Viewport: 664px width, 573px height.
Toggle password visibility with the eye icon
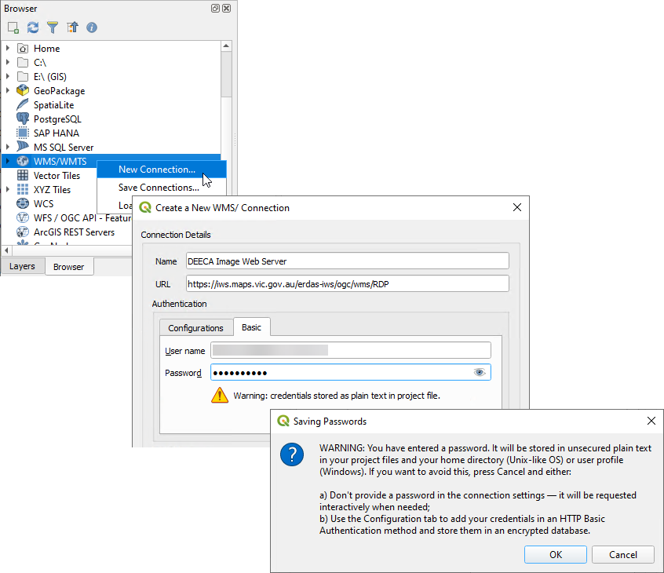point(480,372)
